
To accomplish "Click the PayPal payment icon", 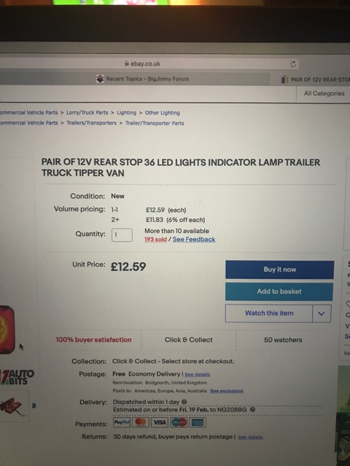I will (122, 422).
